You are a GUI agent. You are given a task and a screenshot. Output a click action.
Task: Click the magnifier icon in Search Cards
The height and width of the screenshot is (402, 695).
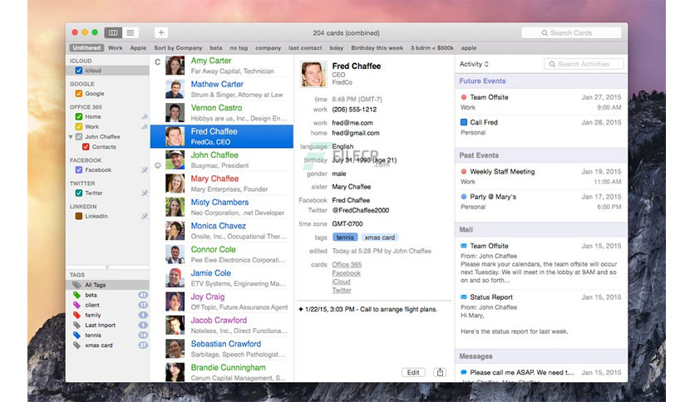click(545, 32)
